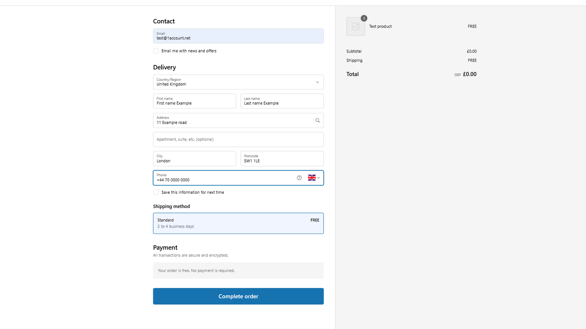Tick Save this information for next time
Screen dimensions: 586x329
(156, 192)
